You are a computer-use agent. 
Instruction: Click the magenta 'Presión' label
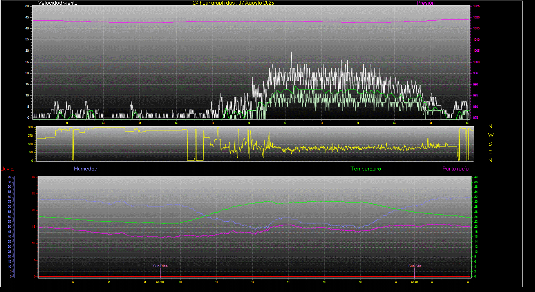(426, 3)
